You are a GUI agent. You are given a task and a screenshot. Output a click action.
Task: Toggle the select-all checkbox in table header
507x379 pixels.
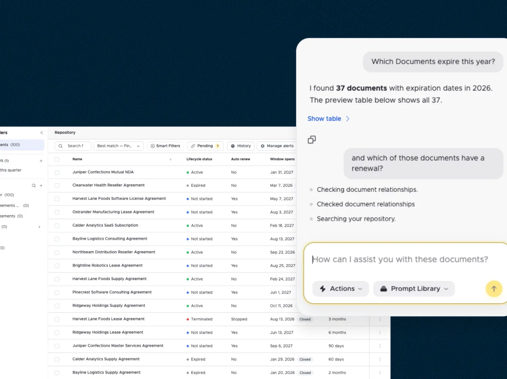click(57, 159)
